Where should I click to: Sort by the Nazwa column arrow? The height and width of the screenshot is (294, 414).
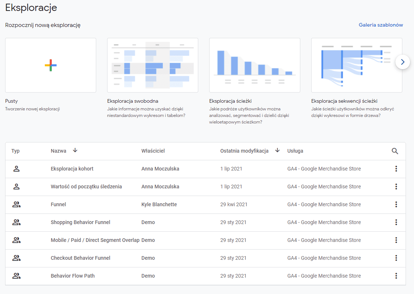[x=75, y=150]
